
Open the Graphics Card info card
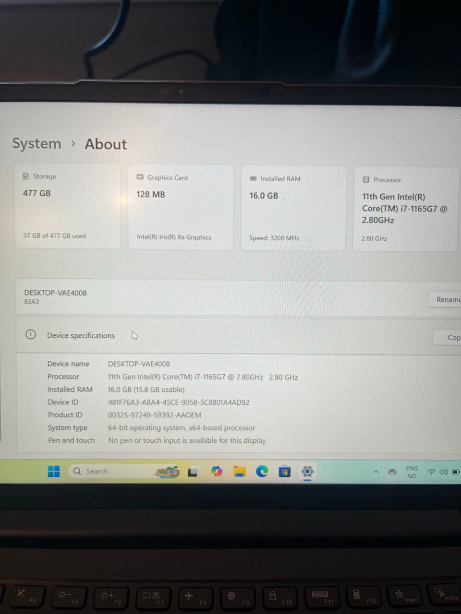click(x=181, y=207)
